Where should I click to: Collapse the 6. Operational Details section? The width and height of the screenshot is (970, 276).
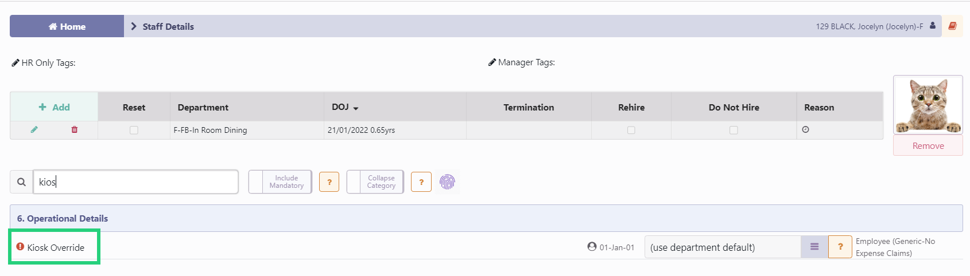(63, 218)
